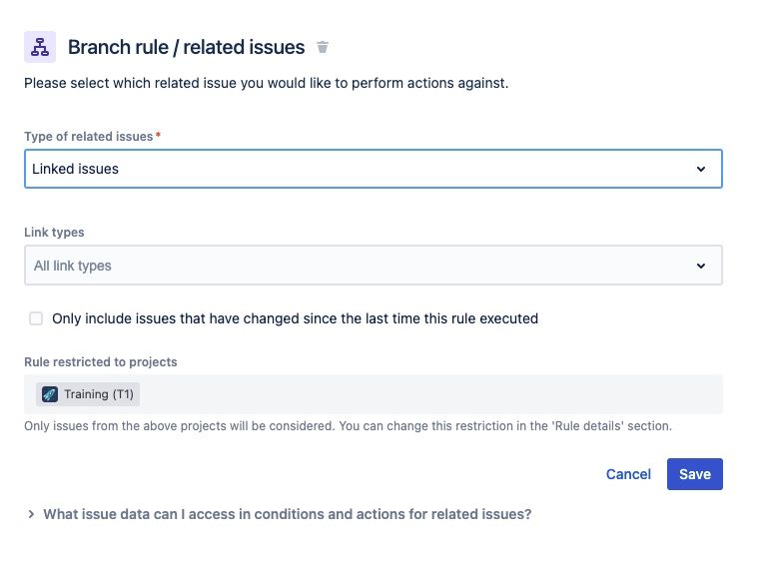The width and height of the screenshot is (763, 568).
Task: Open the All link types dropdown
Action: pos(373,267)
